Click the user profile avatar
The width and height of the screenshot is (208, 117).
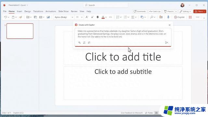182,5
